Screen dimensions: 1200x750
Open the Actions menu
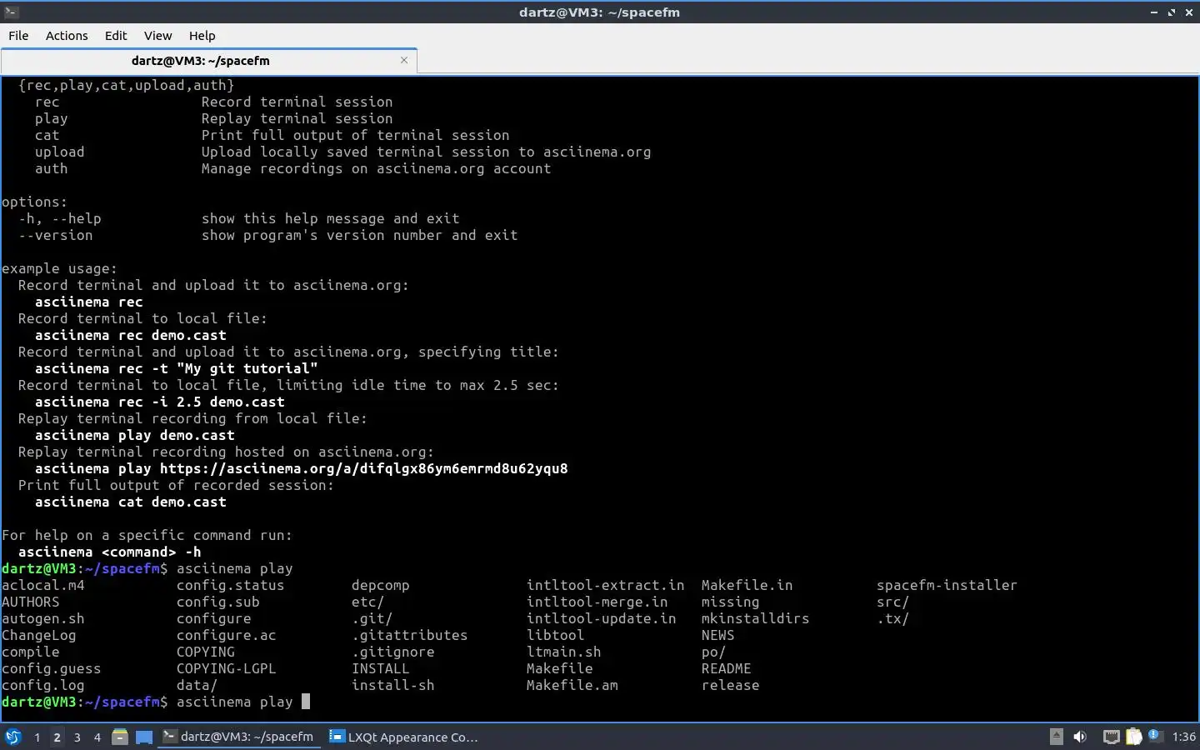pyautogui.click(x=67, y=36)
